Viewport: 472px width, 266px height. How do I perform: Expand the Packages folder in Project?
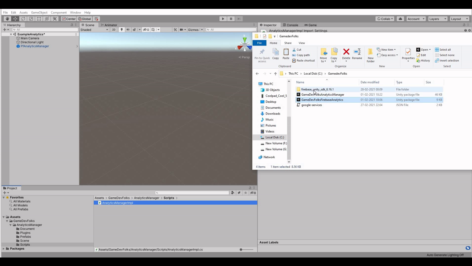click(4, 249)
